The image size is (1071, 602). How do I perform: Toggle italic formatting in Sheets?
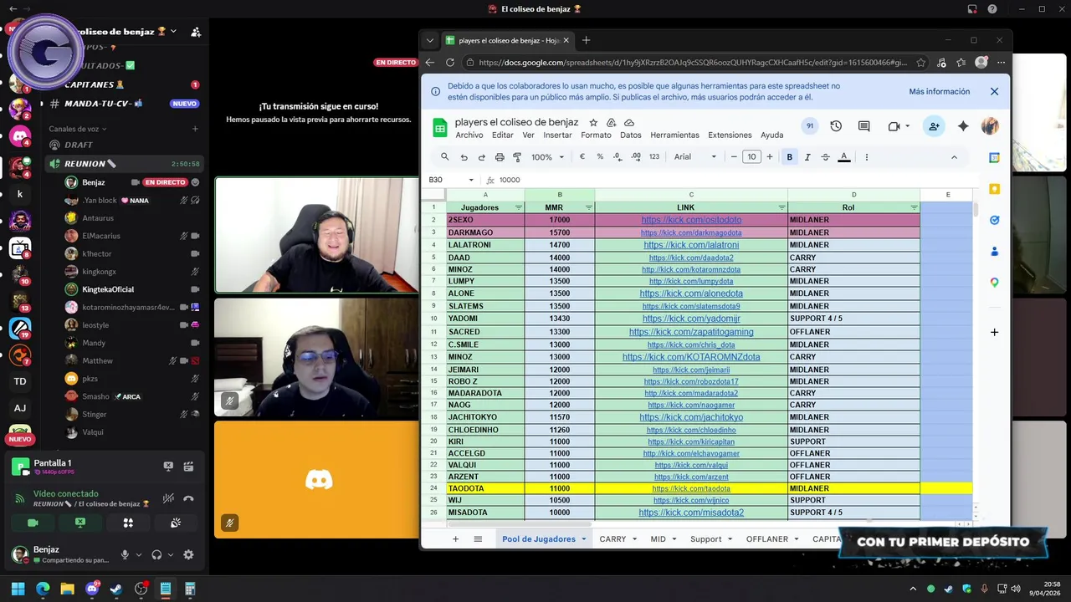coord(807,157)
